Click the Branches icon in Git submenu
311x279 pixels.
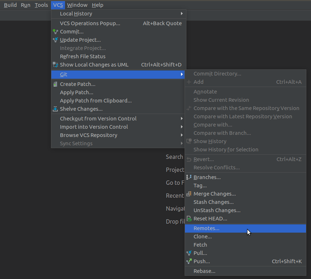[x=189, y=177]
